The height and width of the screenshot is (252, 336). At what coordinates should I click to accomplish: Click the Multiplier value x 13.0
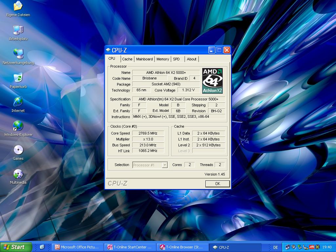(148, 139)
